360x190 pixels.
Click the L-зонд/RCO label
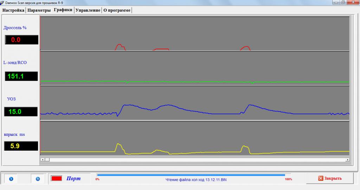click(15, 63)
